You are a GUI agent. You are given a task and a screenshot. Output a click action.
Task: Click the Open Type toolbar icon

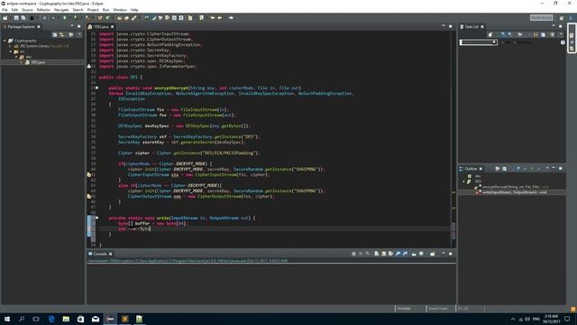[x=120, y=18]
